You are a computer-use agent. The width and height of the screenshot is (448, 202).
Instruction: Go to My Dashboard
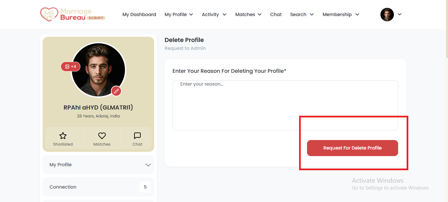[139, 14]
